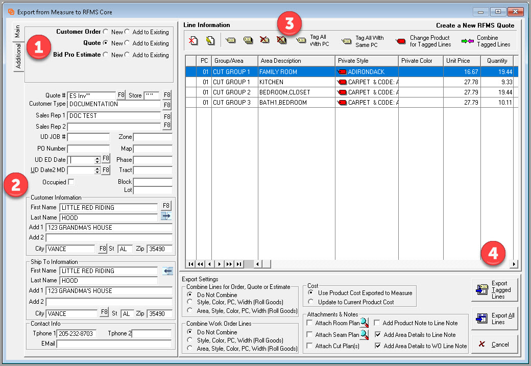Open F8 lookup for Store

pyautogui.click(x=167, y=95)
